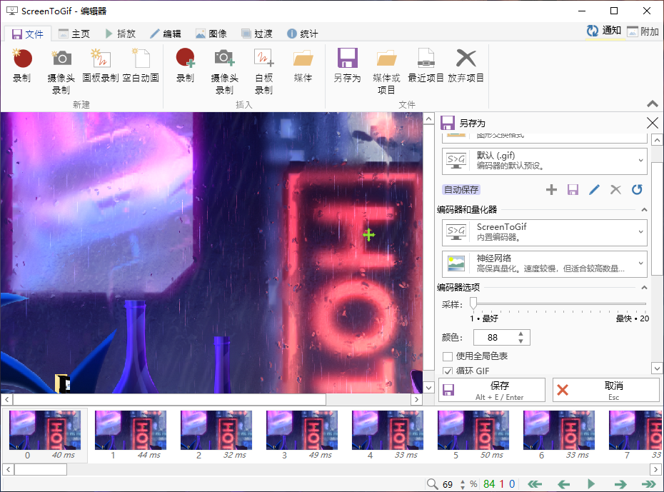Screen dimensions: 664x492
Task: Switch to the 图像 tab
Action: point(211,34)
